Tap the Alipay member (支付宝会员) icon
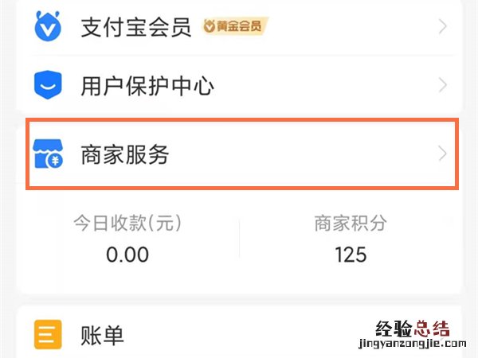 pyautogui.click(x=47, y=29)
